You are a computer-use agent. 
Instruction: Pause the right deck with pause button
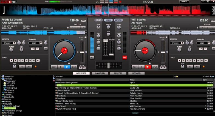tap(142, 67)
